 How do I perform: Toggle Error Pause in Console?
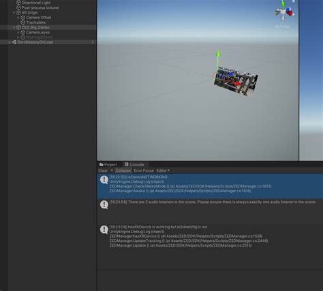point(144,170)
